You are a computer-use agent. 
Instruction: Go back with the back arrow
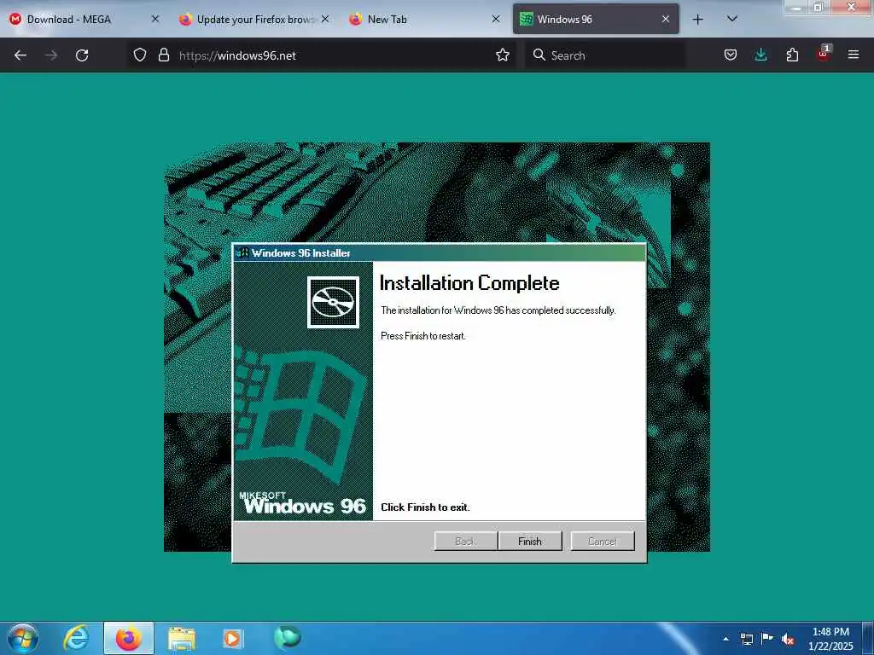coord(20,55)
